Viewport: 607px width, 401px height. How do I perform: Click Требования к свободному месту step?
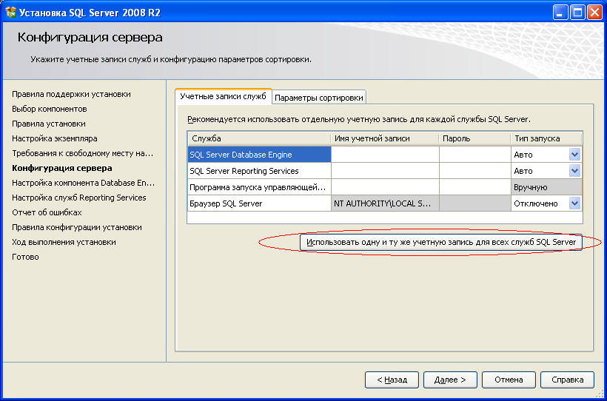(82, 153)
